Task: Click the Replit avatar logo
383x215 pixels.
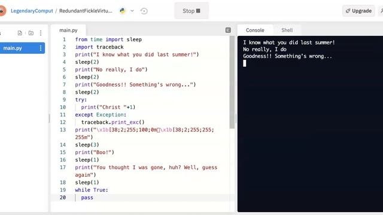Action: tap(2, 11)
